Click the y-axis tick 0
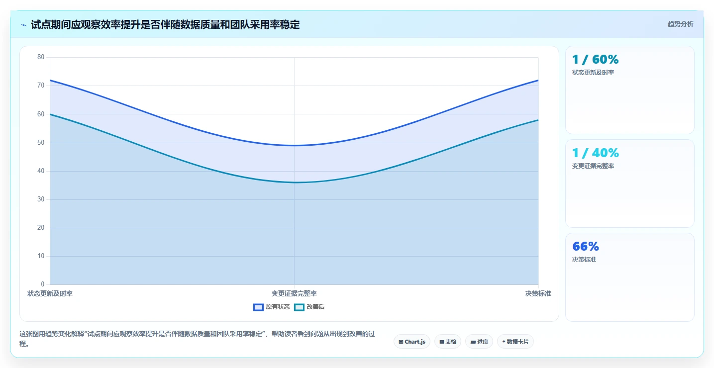This screenshot has width=714, height=368. [43, 284]
